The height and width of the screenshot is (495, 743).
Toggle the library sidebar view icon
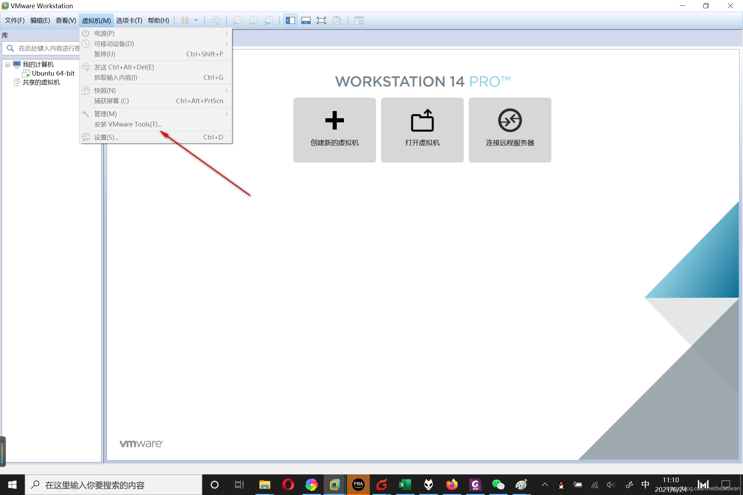pos(290,21)
